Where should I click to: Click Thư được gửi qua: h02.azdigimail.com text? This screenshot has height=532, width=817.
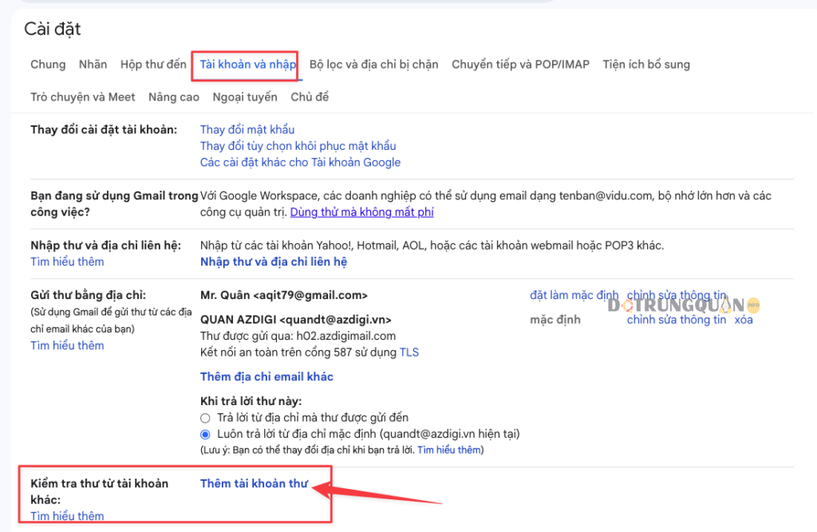(x=298, y=336)
